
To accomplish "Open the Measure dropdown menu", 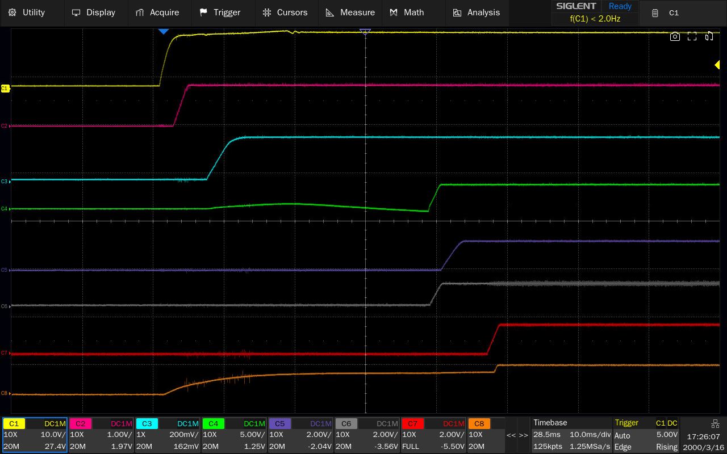I will tap(350, 12).
